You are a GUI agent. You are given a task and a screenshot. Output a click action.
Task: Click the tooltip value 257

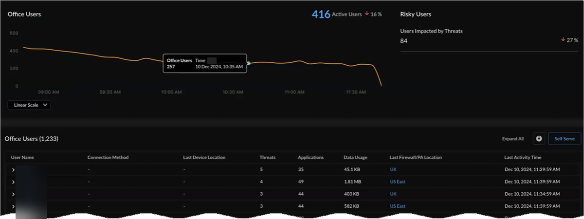tap(171, 67)
